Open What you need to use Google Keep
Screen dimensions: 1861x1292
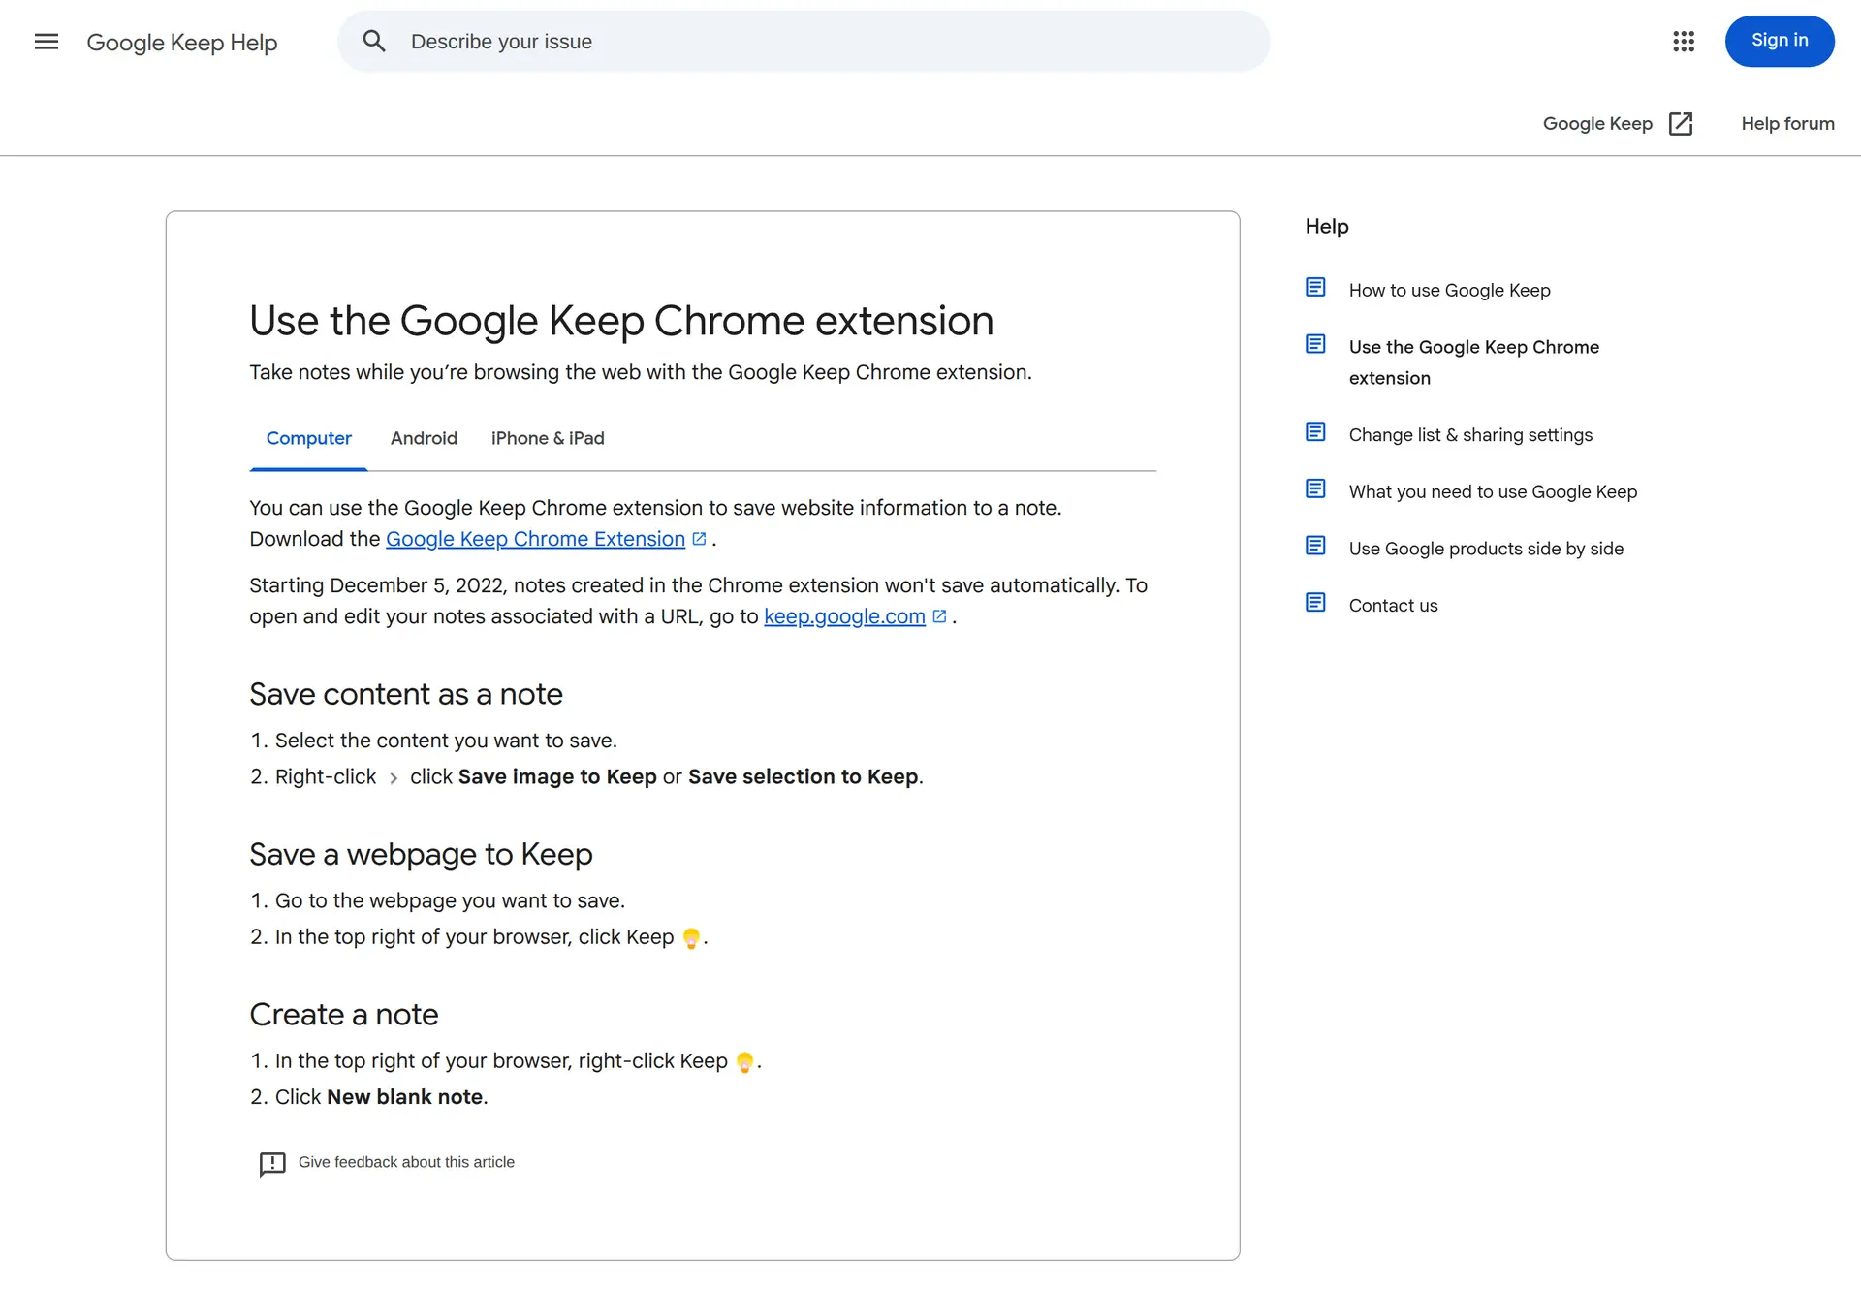pos(1493,491)
